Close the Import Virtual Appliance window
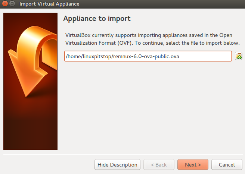The height and width of the screenshot is (174, 245). coord(5,3)
